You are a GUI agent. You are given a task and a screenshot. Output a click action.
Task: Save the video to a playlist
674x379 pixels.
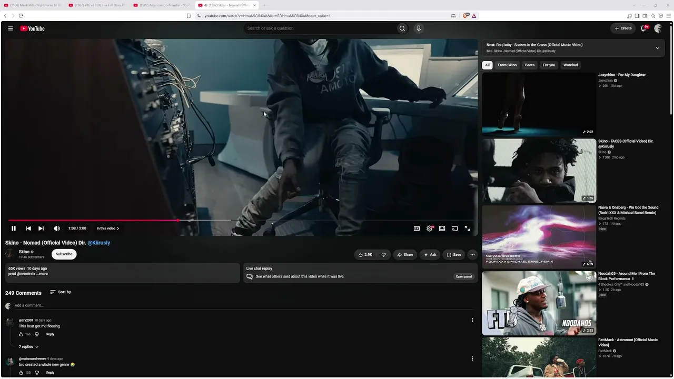tap(454, 255)
